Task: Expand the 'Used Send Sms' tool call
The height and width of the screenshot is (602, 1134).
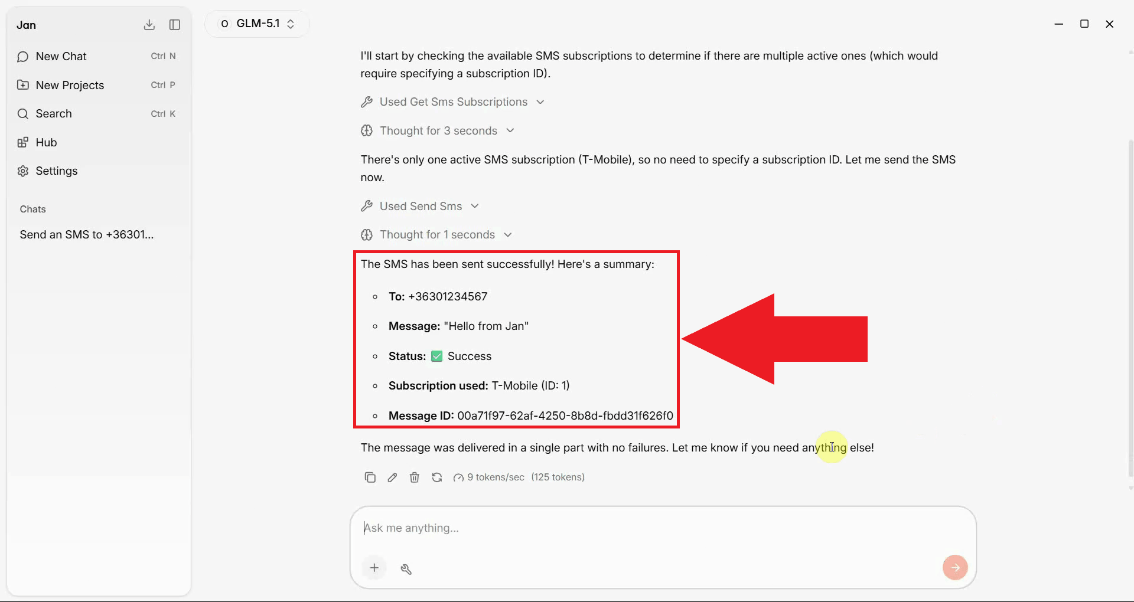Action: [421, 206]
